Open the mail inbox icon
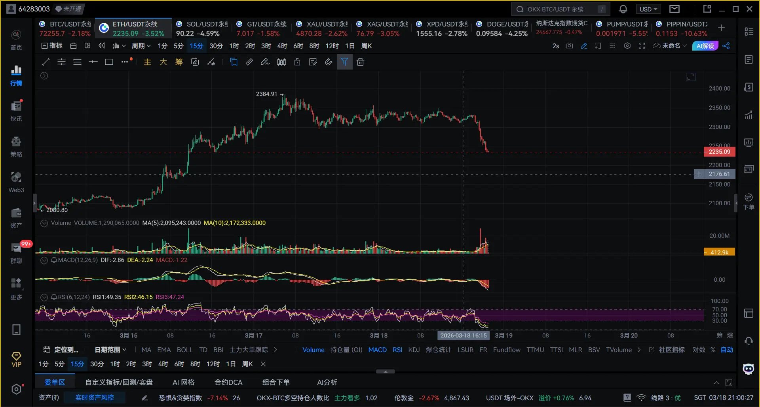The image size is (760, 407). (x=674, y=9)
